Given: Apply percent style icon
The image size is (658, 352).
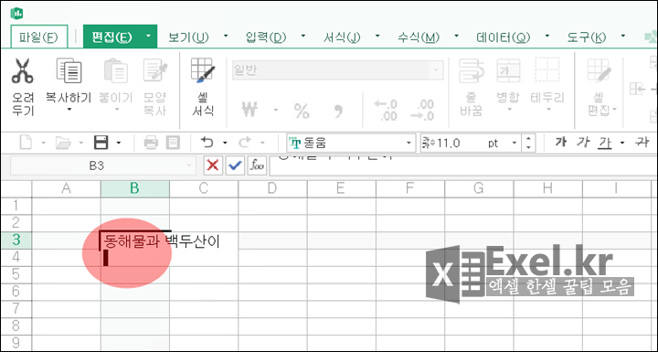Looking at the screenshot, I should (302, 111).
